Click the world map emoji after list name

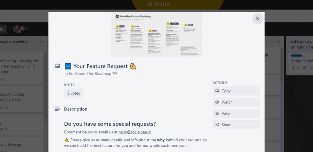[x=115, y=73]
